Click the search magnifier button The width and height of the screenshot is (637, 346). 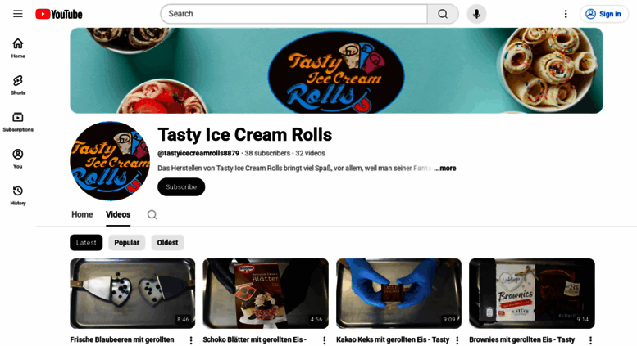[443, 14]
